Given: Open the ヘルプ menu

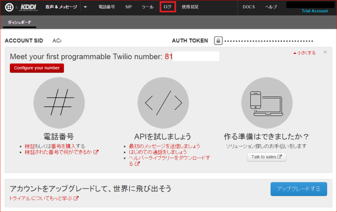Looking at the screenshot, I should point(271,7).
